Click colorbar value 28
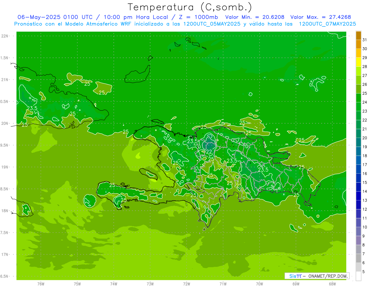373x288 pixels. [365, 67]
